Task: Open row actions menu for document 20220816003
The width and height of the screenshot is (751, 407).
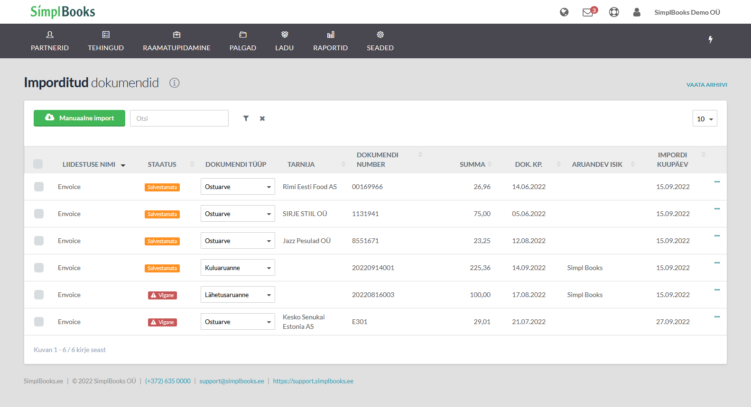Action: [717, 289]
